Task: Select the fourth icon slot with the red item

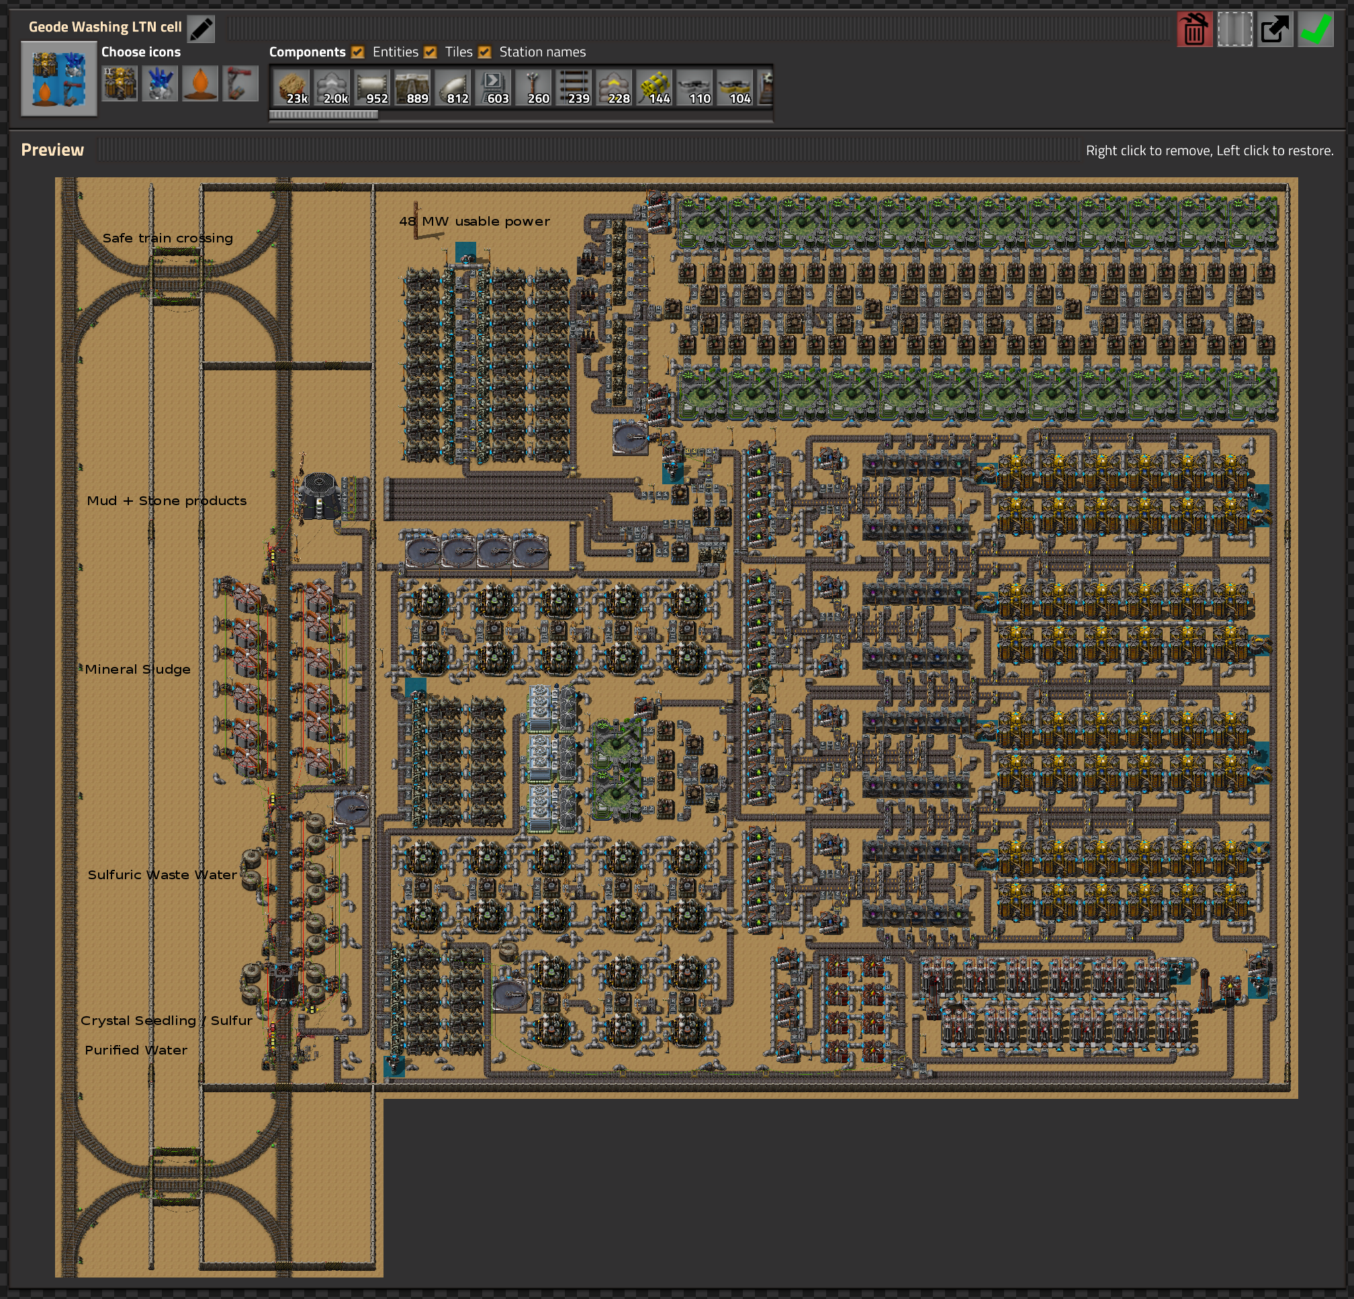Action: coord(240,83)
